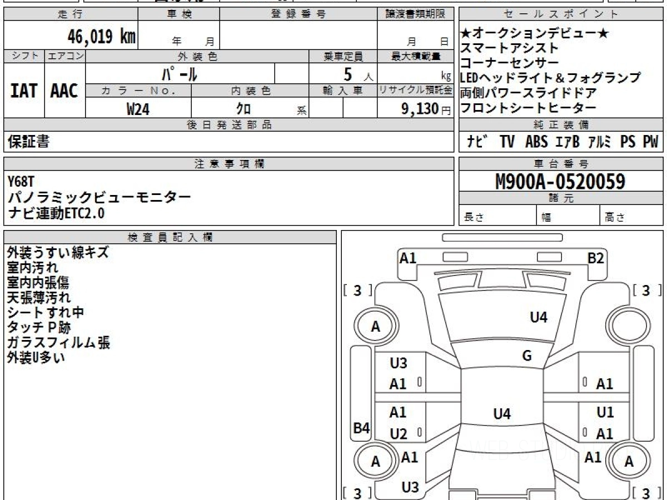667x500 pixels.
Task: Click the 諸元 header
Action: [561, 198]
